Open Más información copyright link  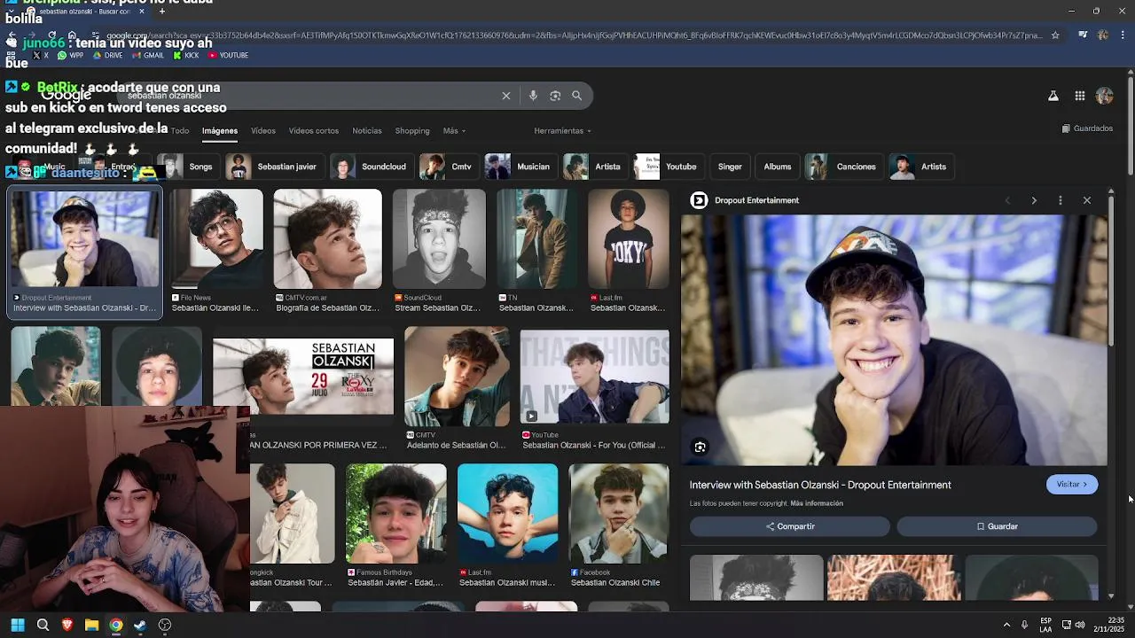(x=817, y=503)
